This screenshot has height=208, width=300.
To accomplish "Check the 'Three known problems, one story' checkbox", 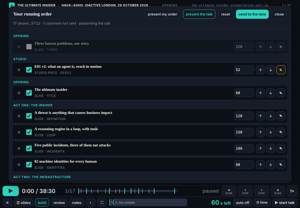I will click(x=29, y=47).
